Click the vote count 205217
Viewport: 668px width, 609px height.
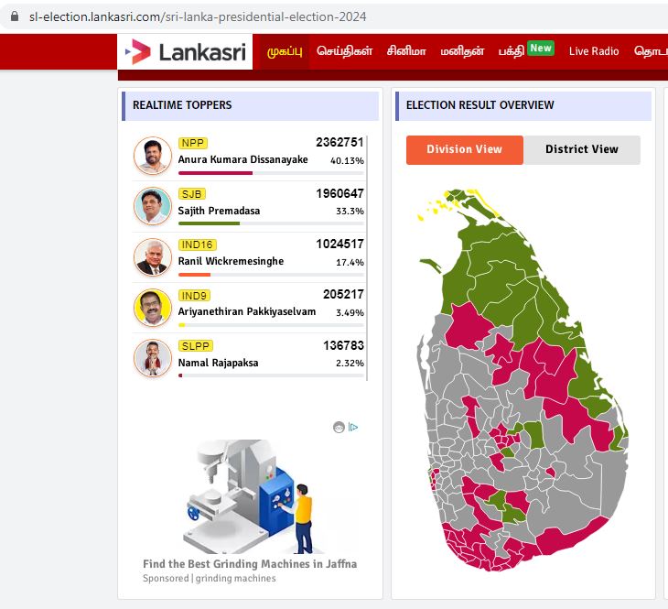click(343, 294)
